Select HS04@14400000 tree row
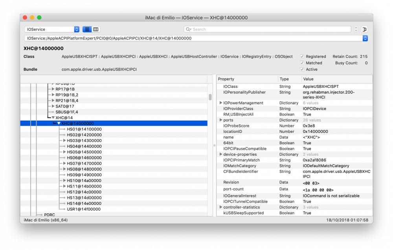This screenshot has width=393, height=250. click(114, 146)
